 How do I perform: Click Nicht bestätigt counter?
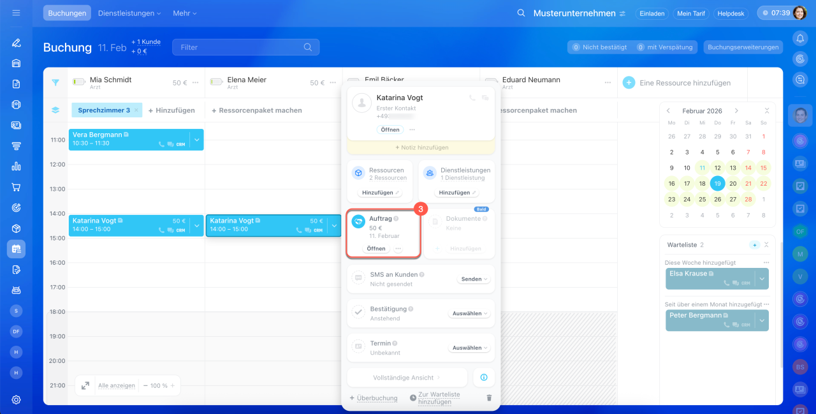point(599,47)
